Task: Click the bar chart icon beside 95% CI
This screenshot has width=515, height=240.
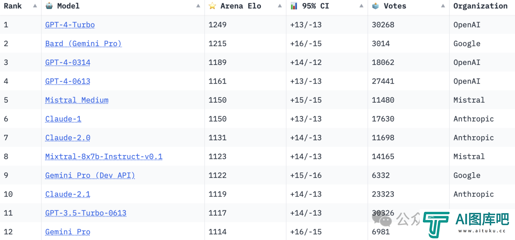Action: (x=294, y=6)
